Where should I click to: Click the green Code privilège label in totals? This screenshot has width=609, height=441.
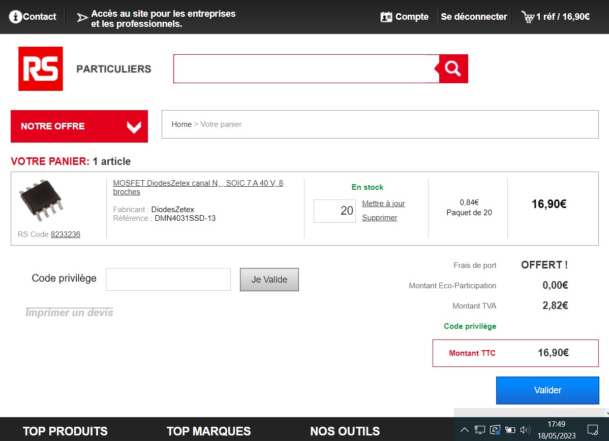coord(470,326)
